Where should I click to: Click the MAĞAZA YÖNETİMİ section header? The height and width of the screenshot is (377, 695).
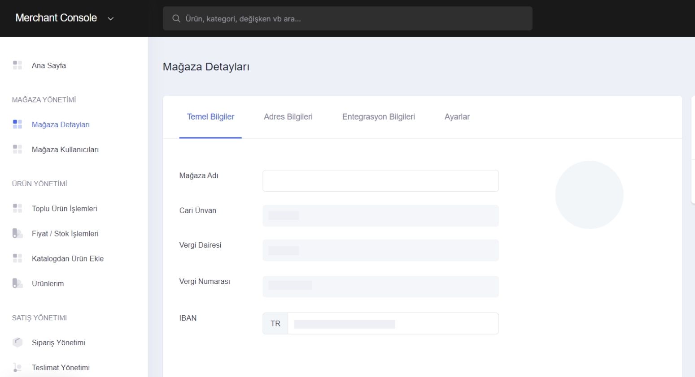click(x=44, y=100)
